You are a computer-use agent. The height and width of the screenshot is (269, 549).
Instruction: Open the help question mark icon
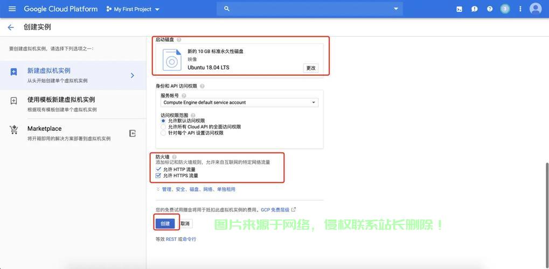pyautogui.click(x=490, y=9)
